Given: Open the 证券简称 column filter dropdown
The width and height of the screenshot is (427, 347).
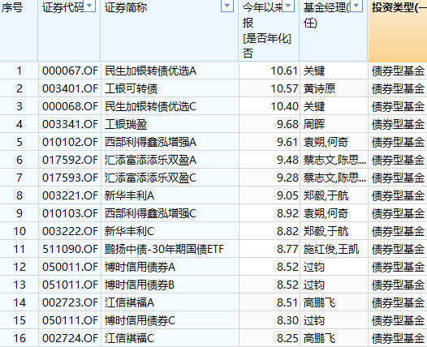Looking at the screenshot, I should (x=227, y=6).
